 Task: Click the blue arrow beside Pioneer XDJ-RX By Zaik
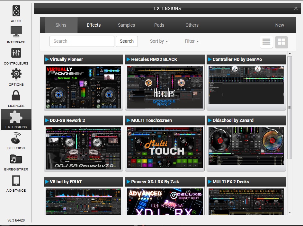point(128,182)
